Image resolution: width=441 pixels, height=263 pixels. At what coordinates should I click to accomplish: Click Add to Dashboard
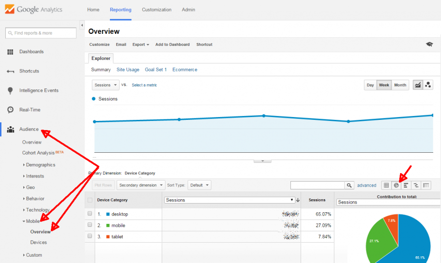click(x=172, y=44)
